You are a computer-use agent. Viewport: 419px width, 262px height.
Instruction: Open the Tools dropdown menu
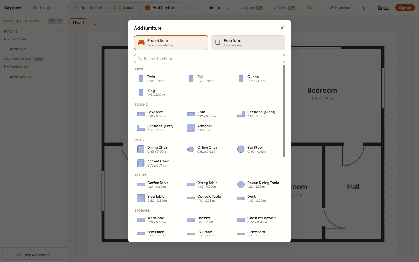tap(219, 8)
